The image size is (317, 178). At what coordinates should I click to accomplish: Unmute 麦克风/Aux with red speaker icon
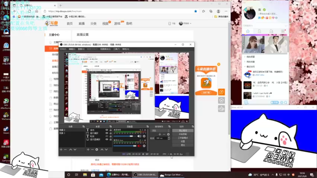tap(139, 146)
